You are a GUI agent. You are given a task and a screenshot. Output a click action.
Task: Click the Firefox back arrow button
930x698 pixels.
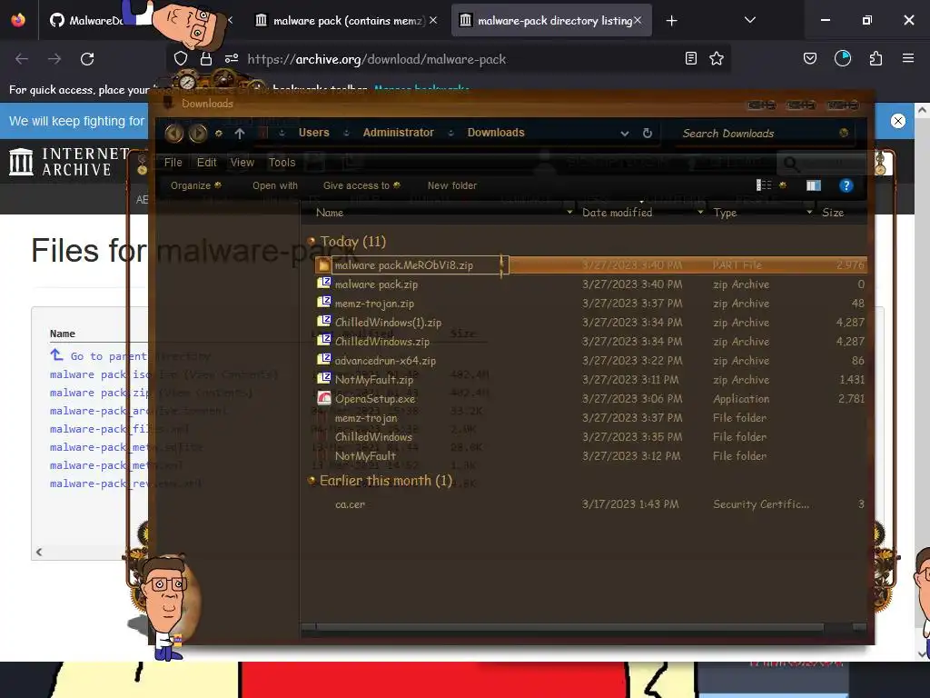coord(22,59)
